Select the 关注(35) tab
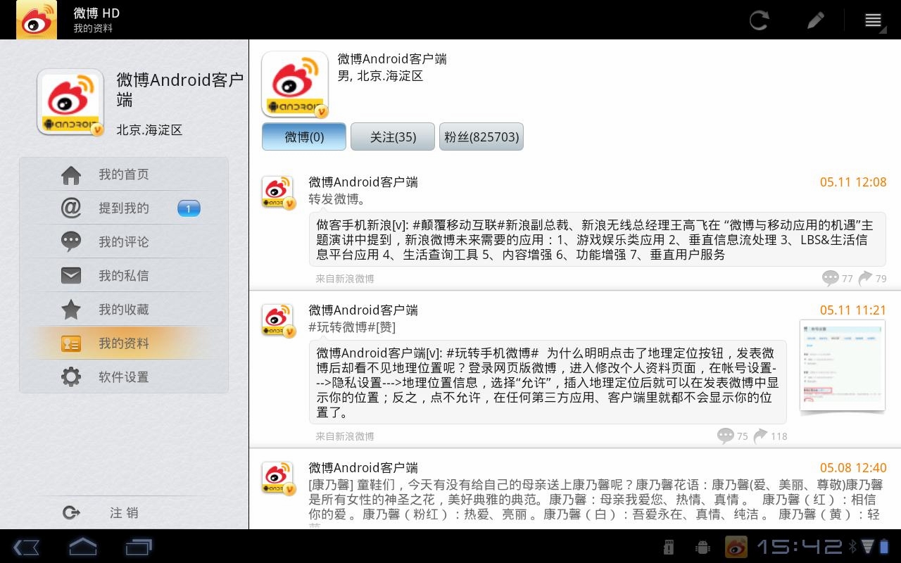The height and width of the screenshot is (563, 901). tap(393, 137)
